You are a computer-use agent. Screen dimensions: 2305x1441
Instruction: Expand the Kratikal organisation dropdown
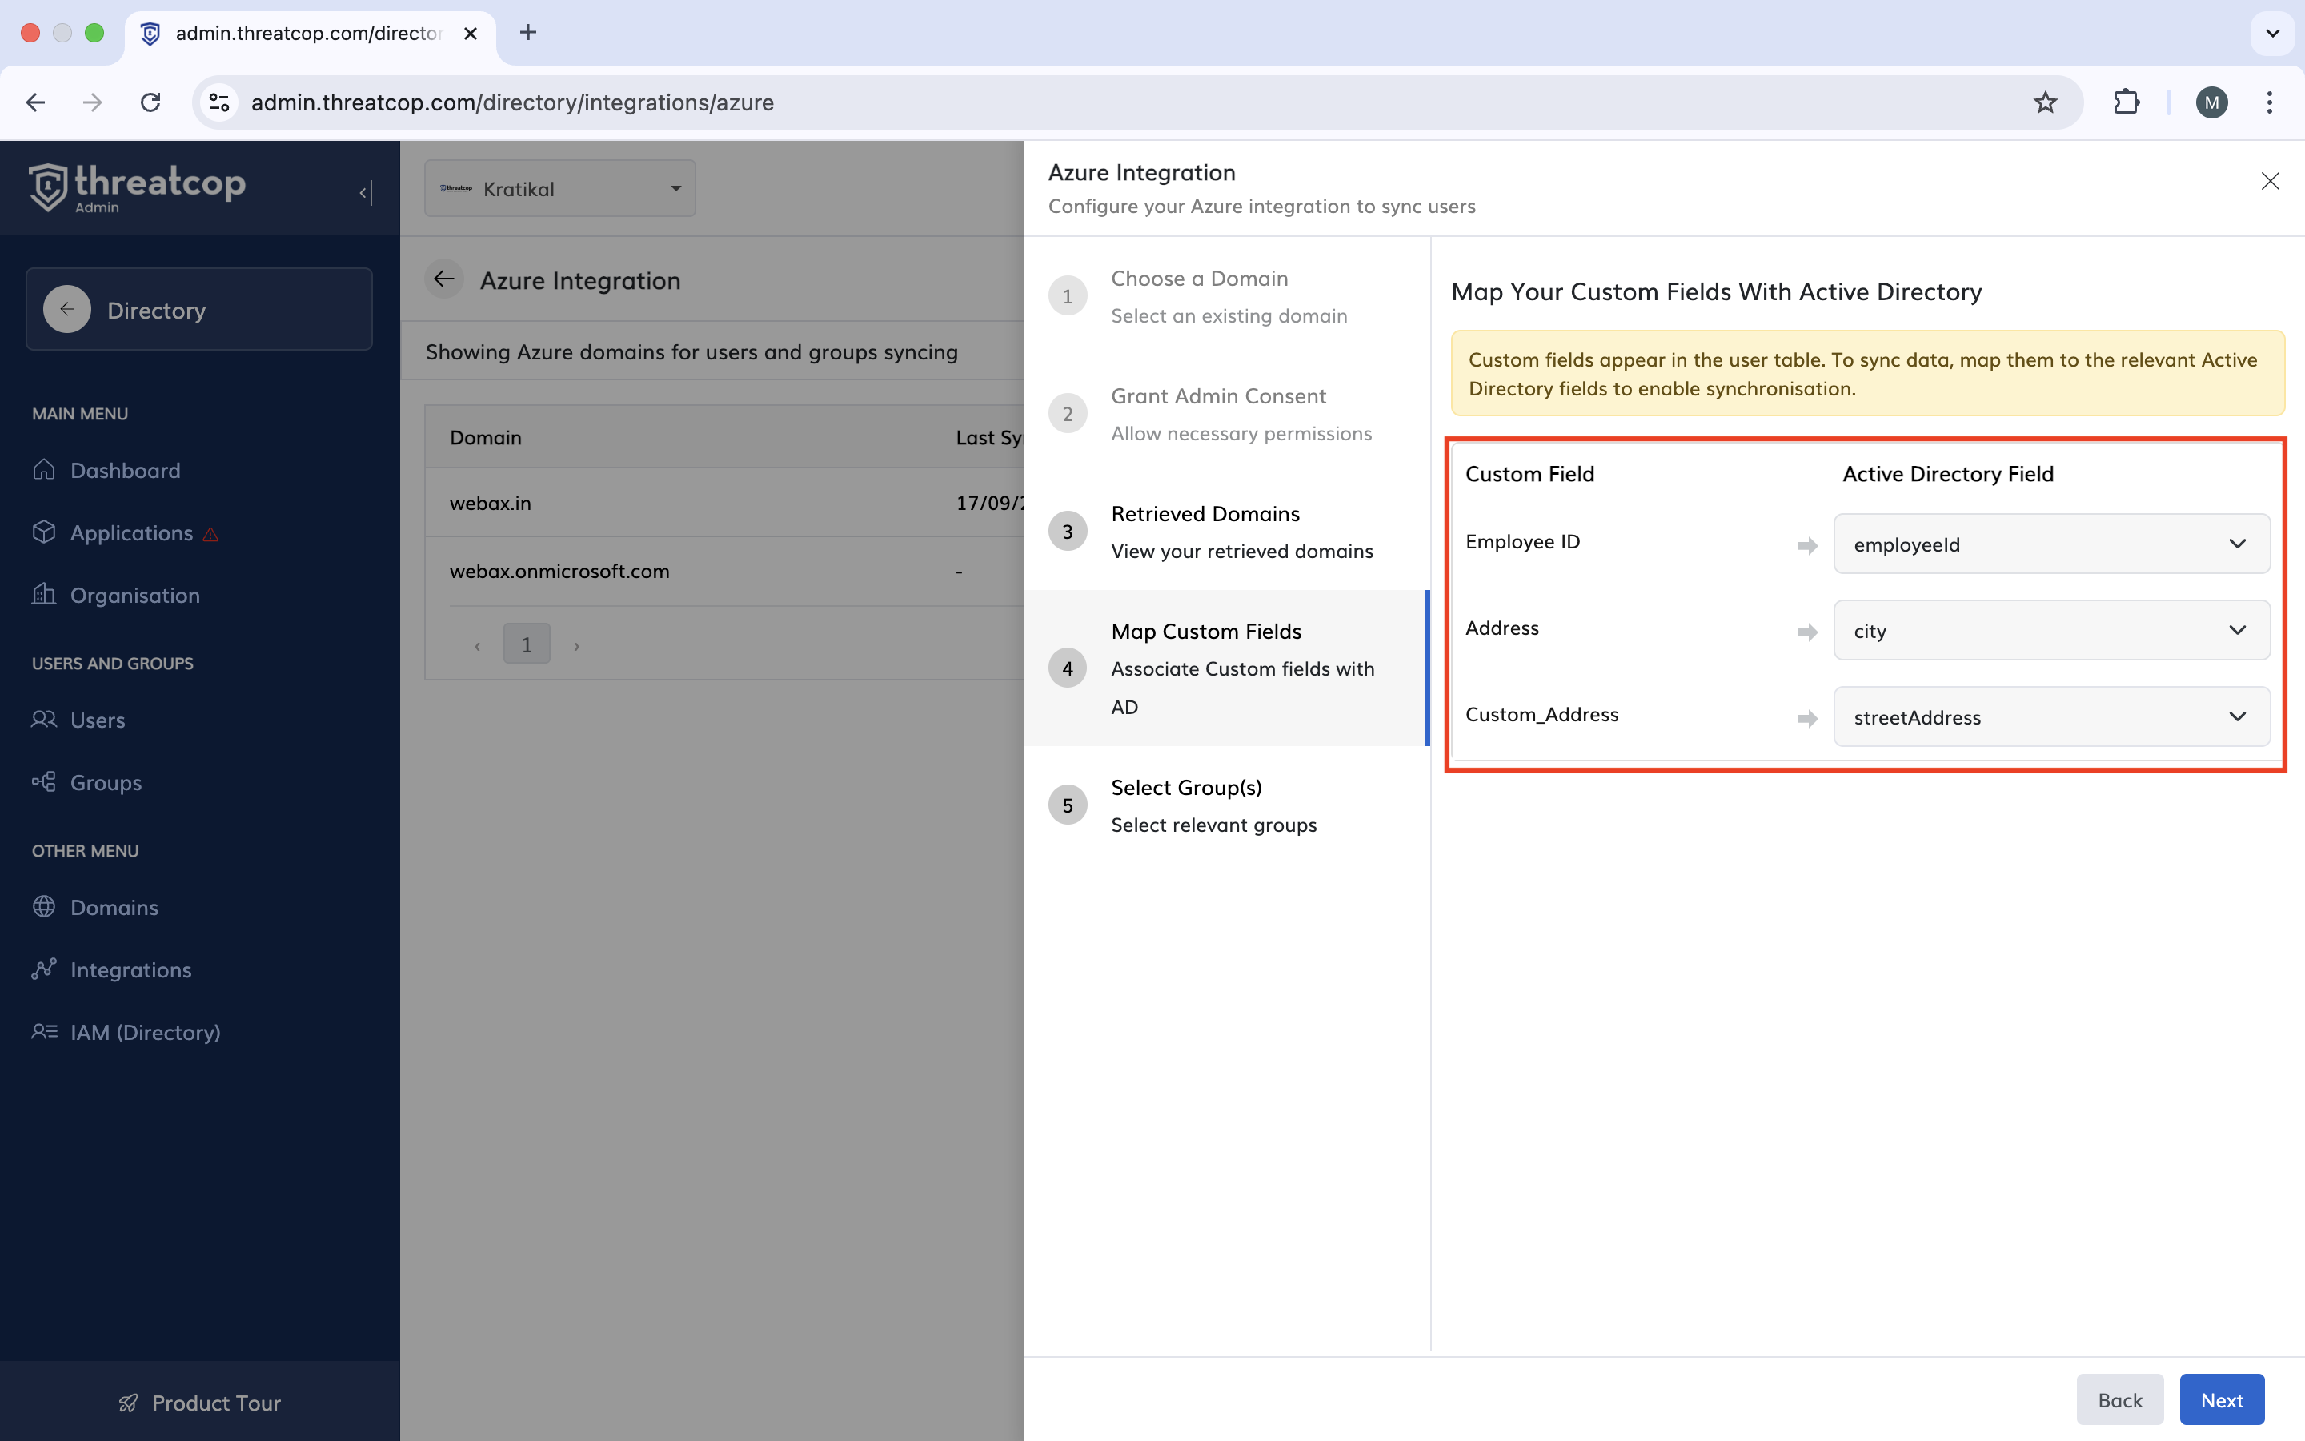tap(560, 189)
